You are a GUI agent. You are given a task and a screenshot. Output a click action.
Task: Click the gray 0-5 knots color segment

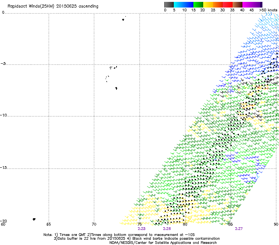(x=169, y=5)
